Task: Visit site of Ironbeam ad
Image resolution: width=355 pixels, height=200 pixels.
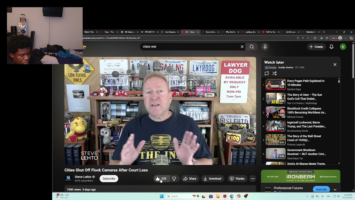Action: pyautogui.click(x=321, y=189)
